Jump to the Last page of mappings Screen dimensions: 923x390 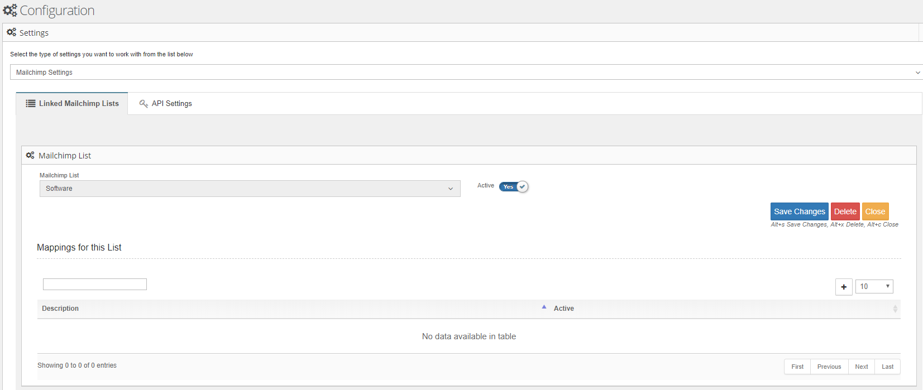pyautogui.click(x=887, y=367)
